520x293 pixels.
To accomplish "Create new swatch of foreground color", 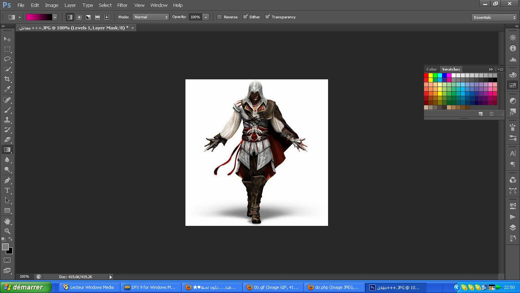I will [x=481, y=114].
